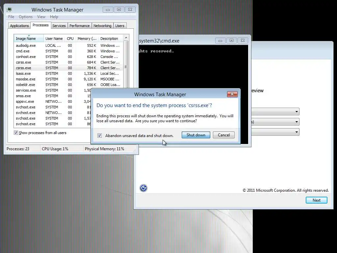Select the csrss.exe row with 684 K
This screenshot has width=337, height=253.
(x=68, y=62)
